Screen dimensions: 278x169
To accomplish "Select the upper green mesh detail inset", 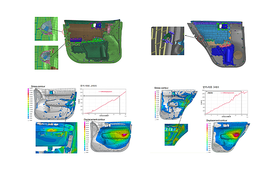I will click(46, 29).
